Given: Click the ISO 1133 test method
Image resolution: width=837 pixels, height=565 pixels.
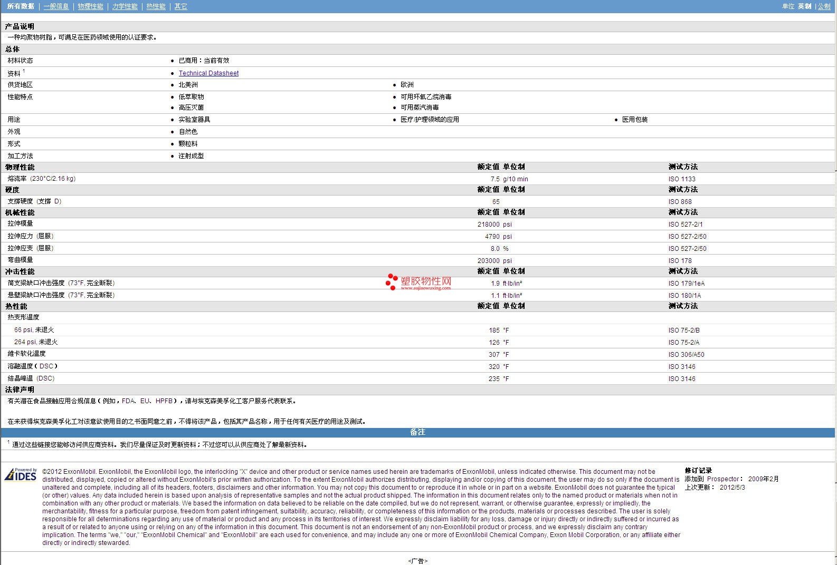Looking at the screenshot, I should click(x=682, y=179).
